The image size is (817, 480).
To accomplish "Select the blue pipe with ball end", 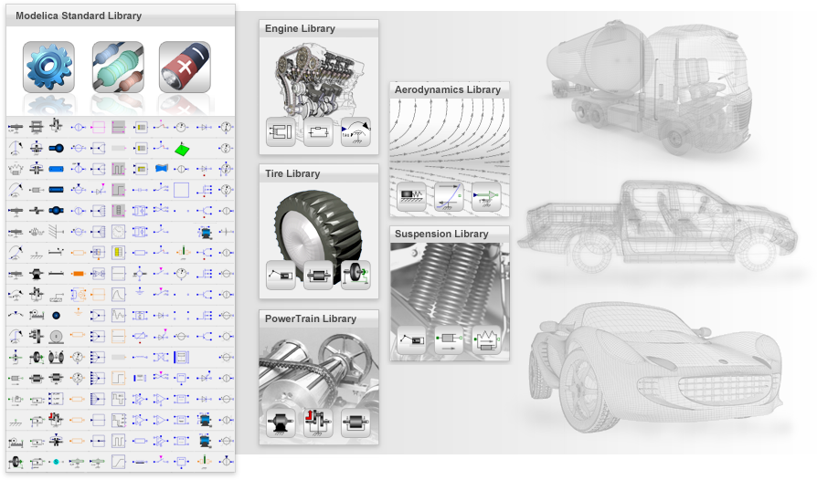I will tap(56, 148).
